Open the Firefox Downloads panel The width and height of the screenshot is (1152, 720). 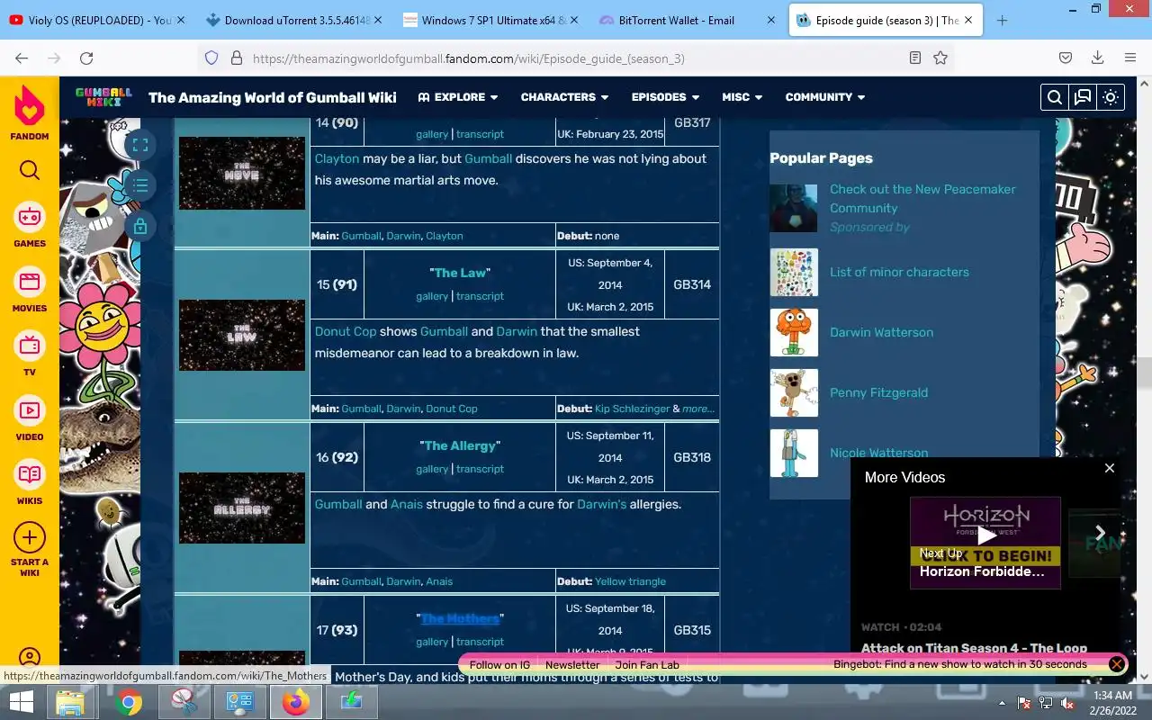click(x=1097, y=58)
